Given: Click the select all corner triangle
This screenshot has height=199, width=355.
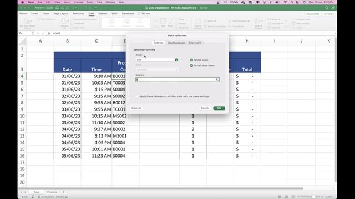Looking at the screenshot, I should [23, 41].
